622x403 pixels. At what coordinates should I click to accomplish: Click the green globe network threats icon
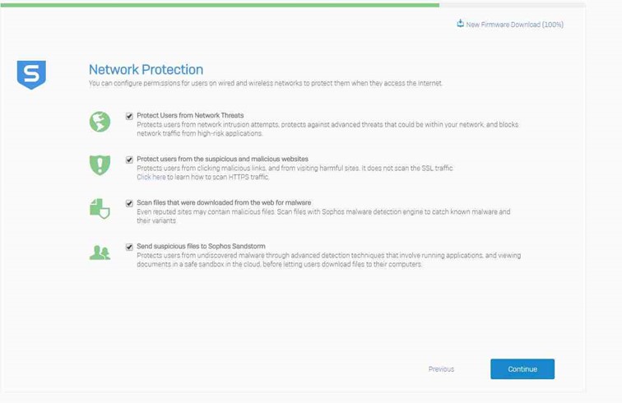tap(100, 122)
